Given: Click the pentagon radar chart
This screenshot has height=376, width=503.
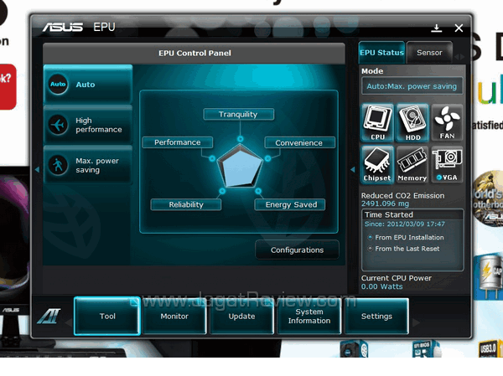Looking at the screenshot, I should point(240,166).
